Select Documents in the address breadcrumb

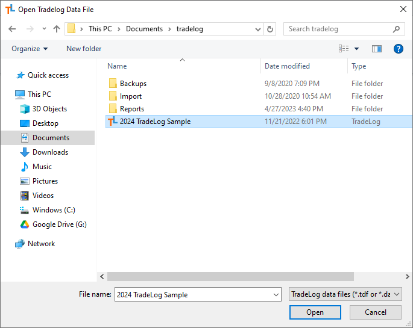(x=144, y=29)
